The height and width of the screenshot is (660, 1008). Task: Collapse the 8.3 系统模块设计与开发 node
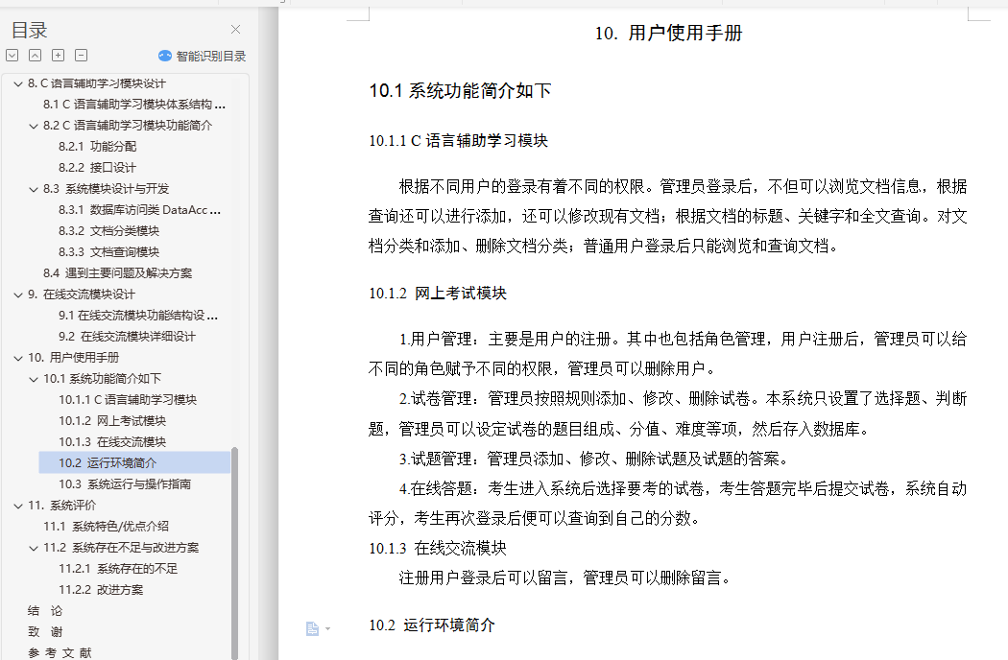click(x=34, y=189)
